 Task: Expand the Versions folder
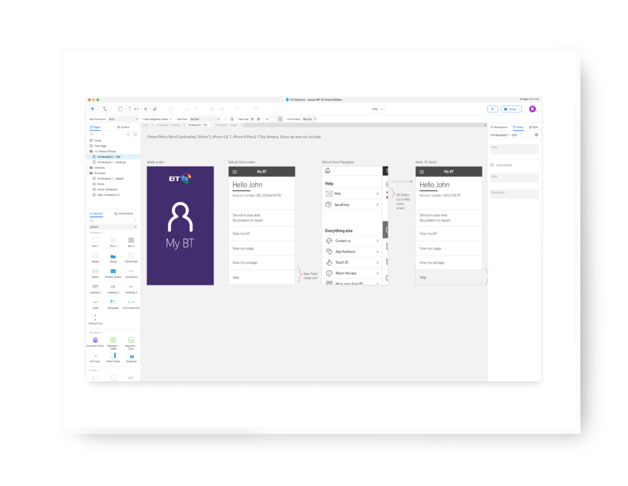click(x=90, y=167)
